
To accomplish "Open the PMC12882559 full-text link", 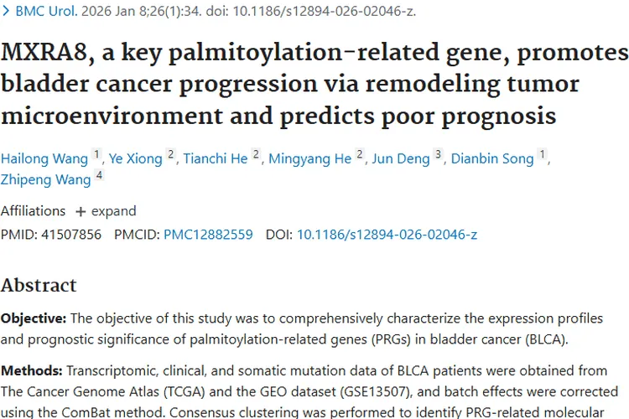I will click(x=208, y=235).
